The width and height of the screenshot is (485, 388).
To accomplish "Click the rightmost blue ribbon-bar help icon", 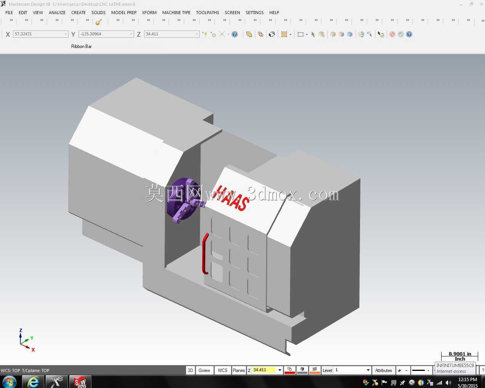I will pyautogui.click(x=409, y=34).
